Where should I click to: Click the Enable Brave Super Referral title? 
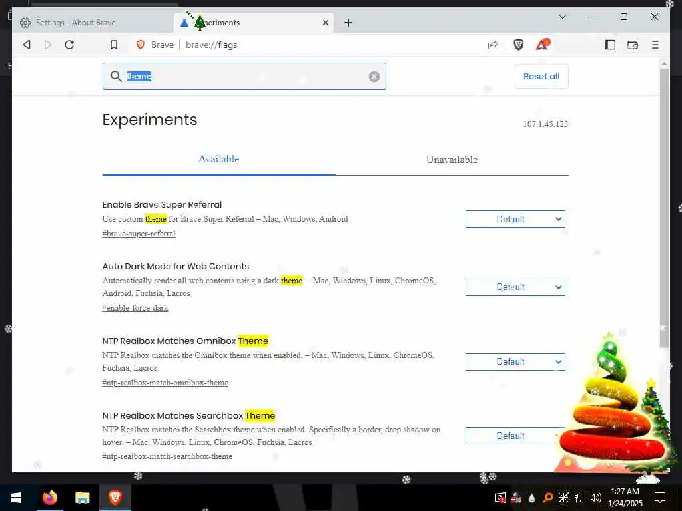162,205
